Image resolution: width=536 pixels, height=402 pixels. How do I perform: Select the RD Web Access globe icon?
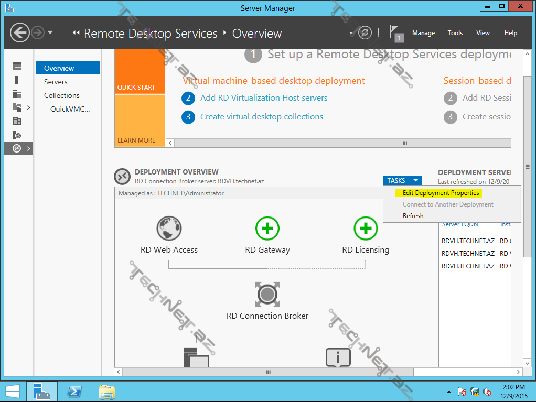[x=169, y=229]
